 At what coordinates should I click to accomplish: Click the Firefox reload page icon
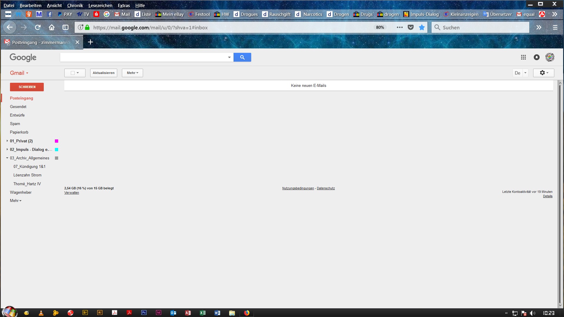tap(38, 27)
